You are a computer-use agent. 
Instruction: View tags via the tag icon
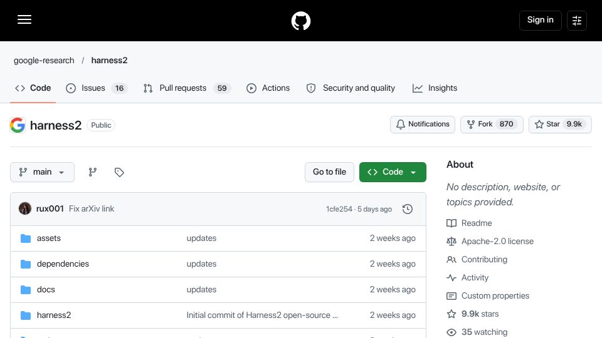[119, 172]
